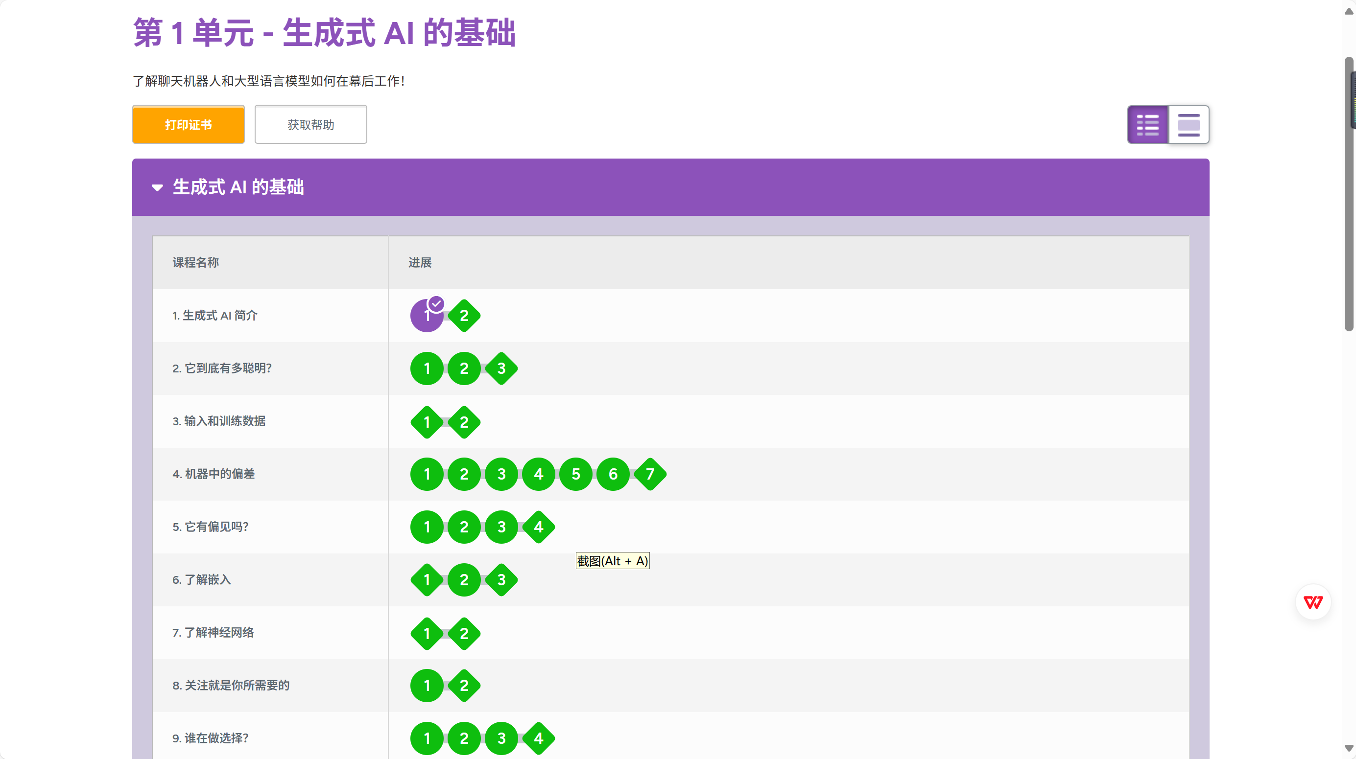The width and height of the screenshot is (1356, 759).
Task: Open level 3 circle in 机器中的偏差 row
Action: [501, 474]
